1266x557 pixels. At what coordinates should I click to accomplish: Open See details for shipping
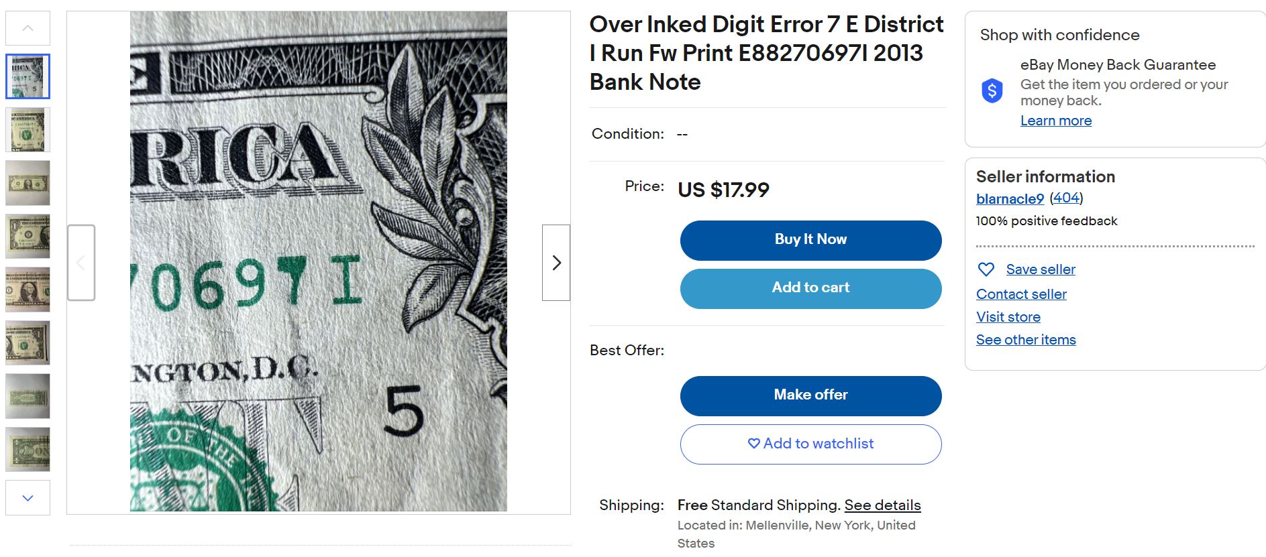click(882, 505)
